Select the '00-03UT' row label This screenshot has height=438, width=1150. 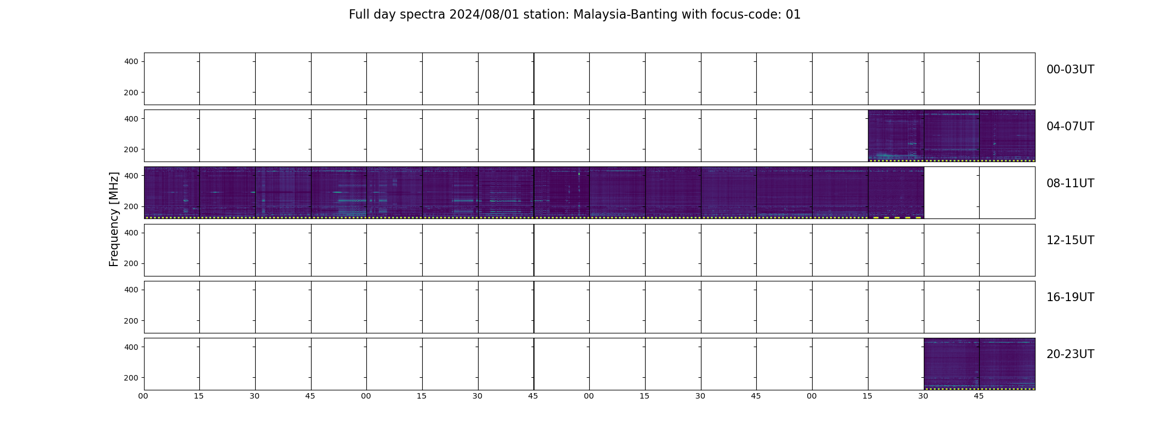tap(1070, 70)
